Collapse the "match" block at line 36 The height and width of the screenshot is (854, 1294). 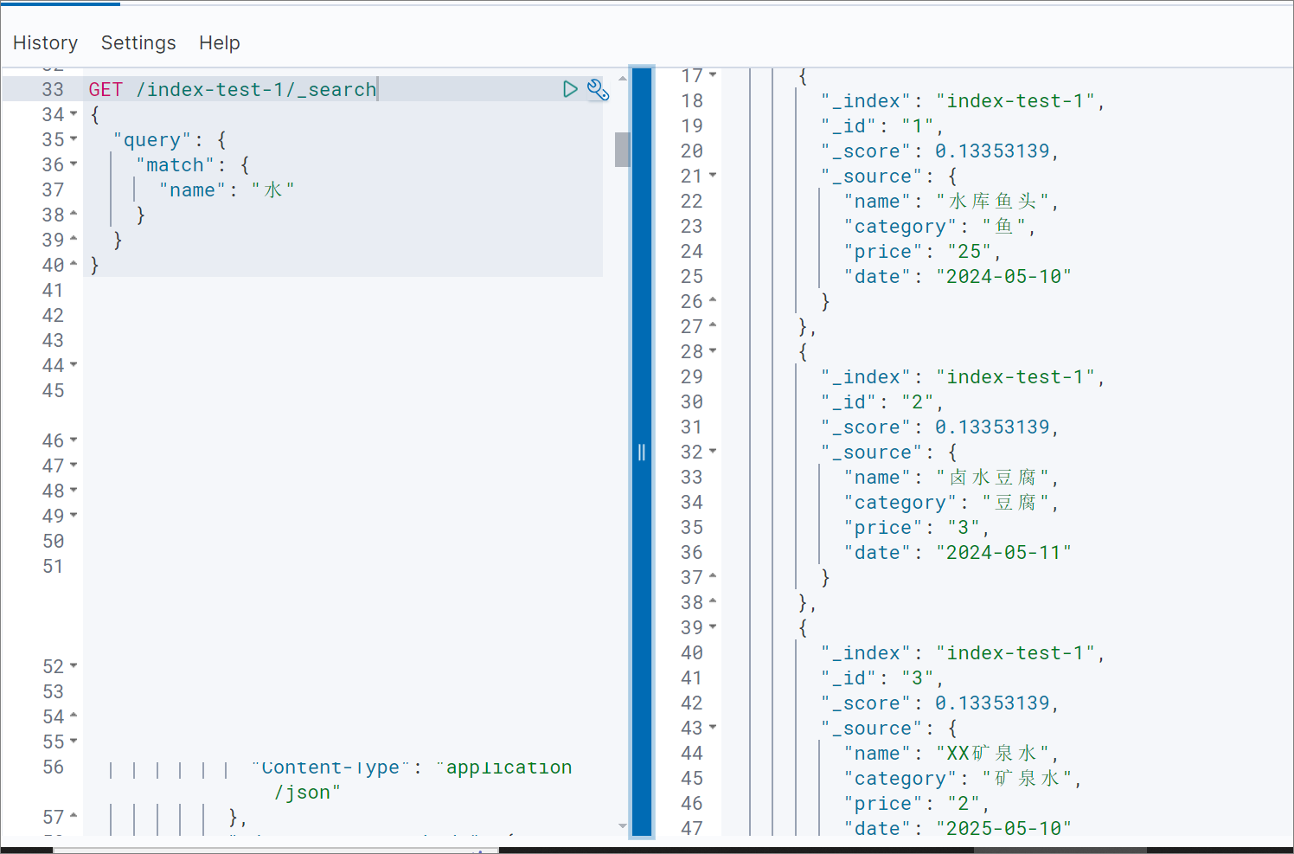[x=74, y=164]
